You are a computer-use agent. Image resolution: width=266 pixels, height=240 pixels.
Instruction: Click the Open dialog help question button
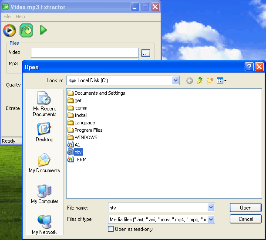click(x=249, y=67)
